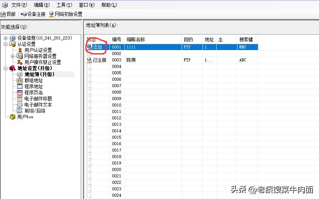
Task: Click the red mailbox 地址设置 icon
Action: 13,68
